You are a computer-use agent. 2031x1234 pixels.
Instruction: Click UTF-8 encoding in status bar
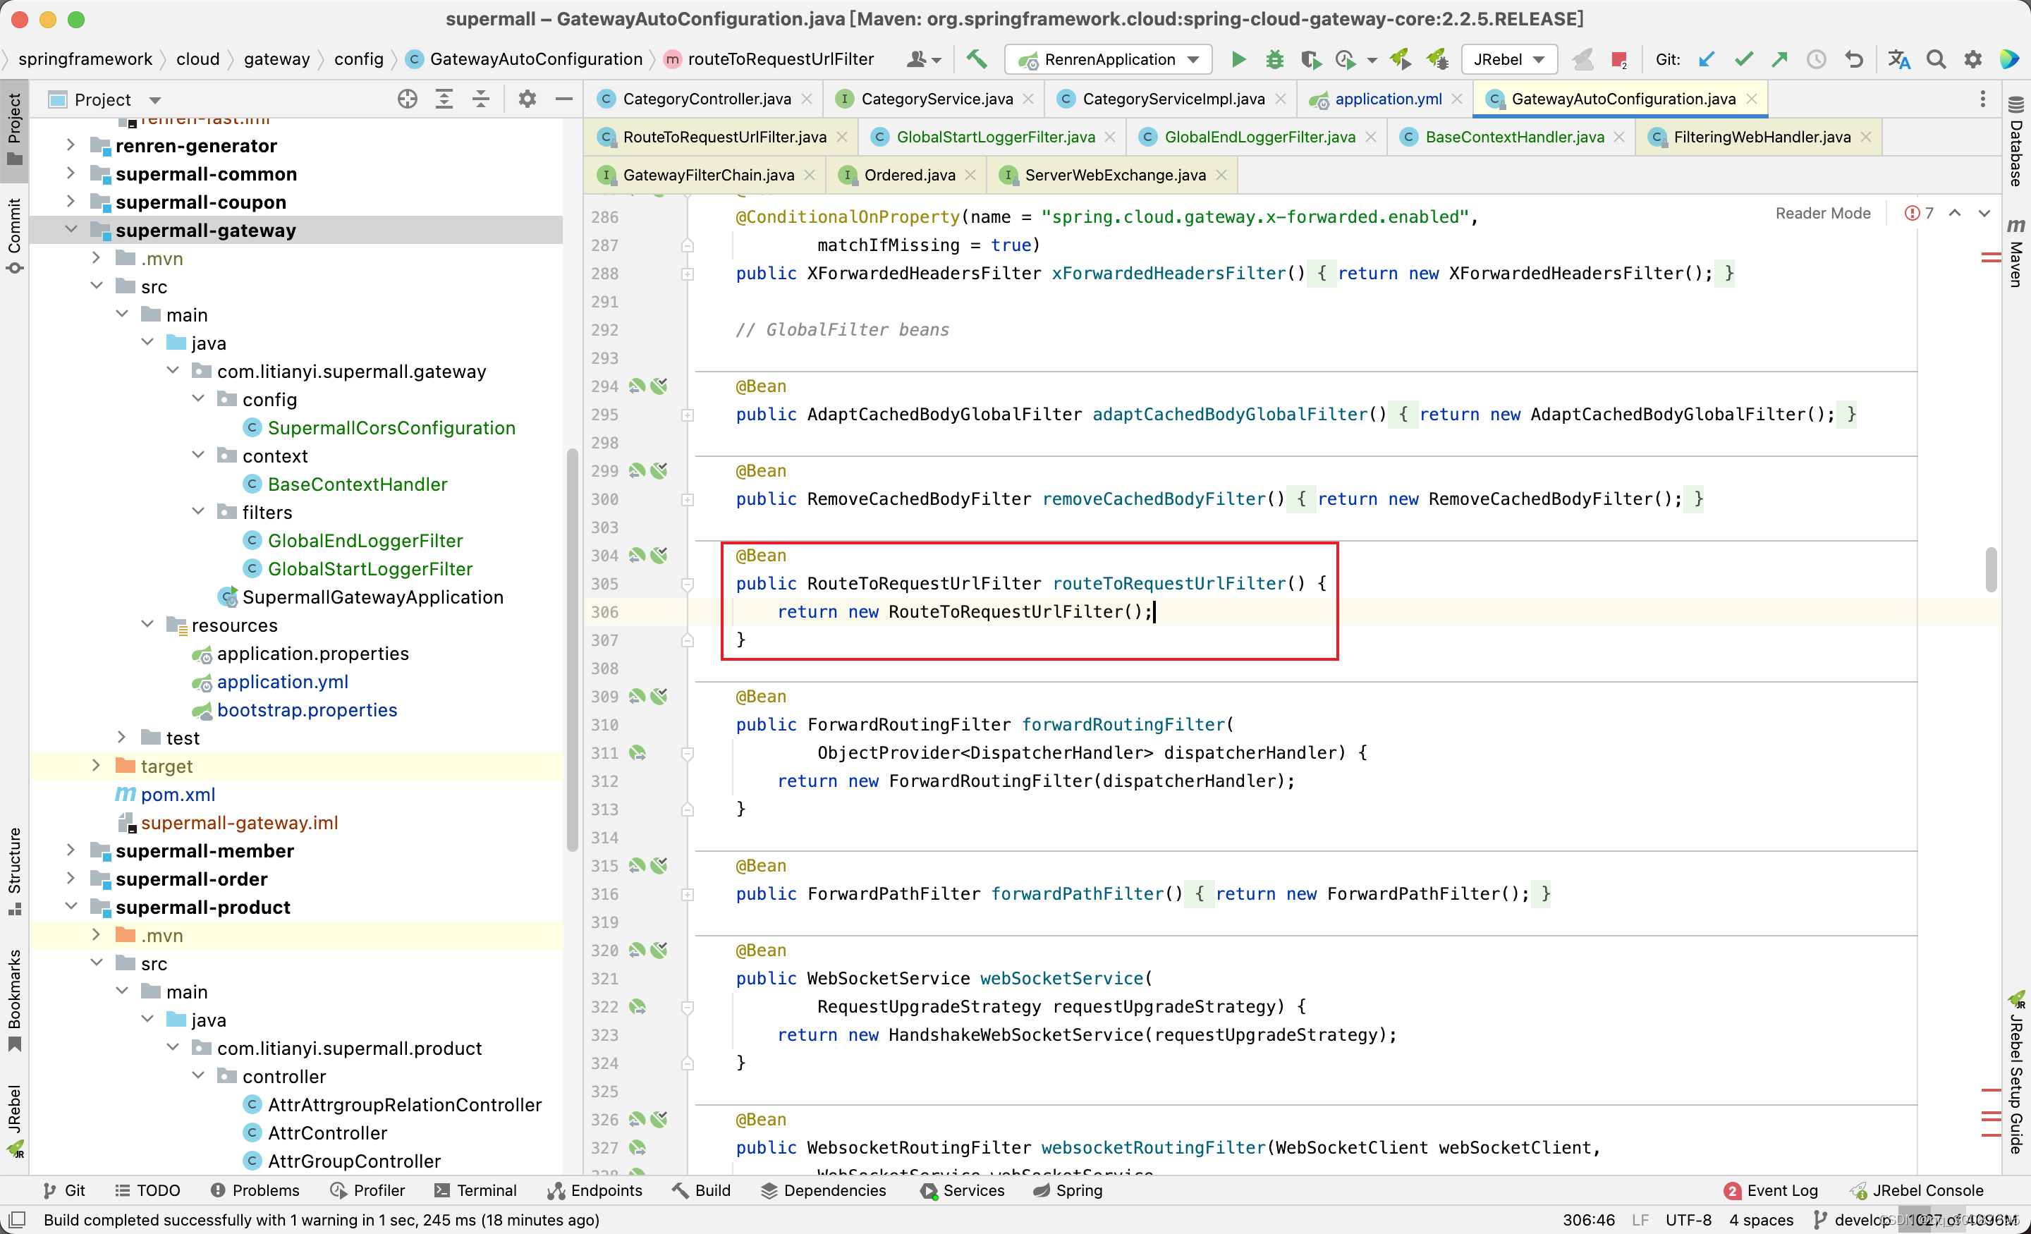pos(1688,1219)
